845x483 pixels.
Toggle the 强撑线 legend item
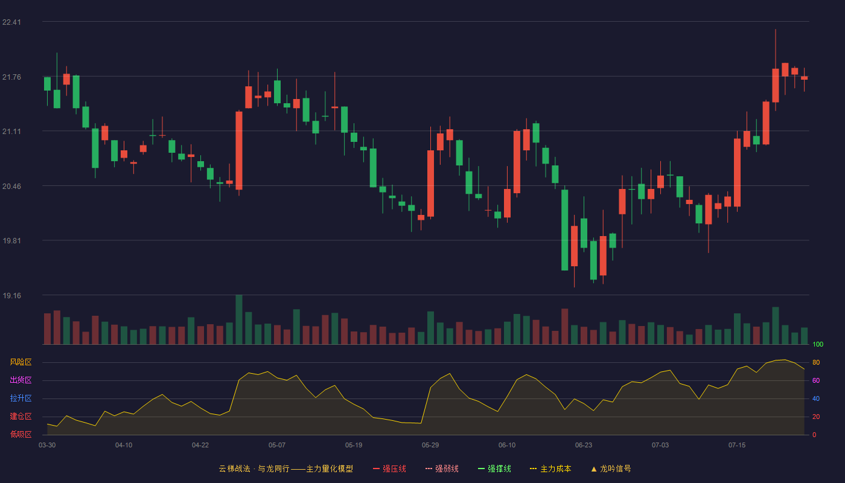coord(494,469)
